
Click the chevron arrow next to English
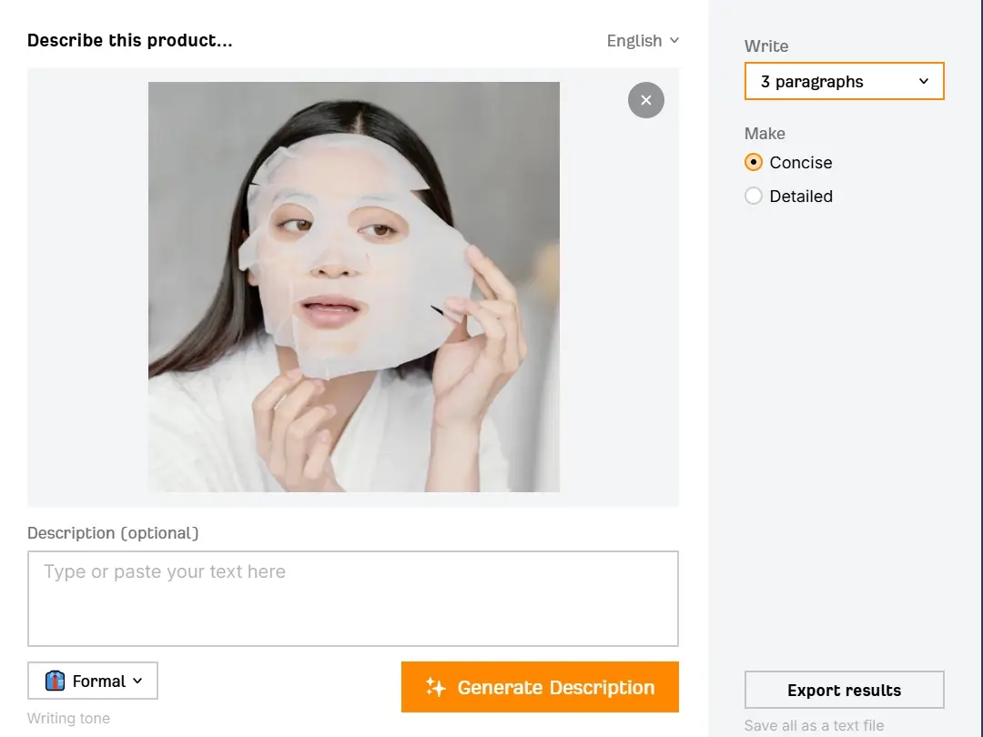(674, 41)
